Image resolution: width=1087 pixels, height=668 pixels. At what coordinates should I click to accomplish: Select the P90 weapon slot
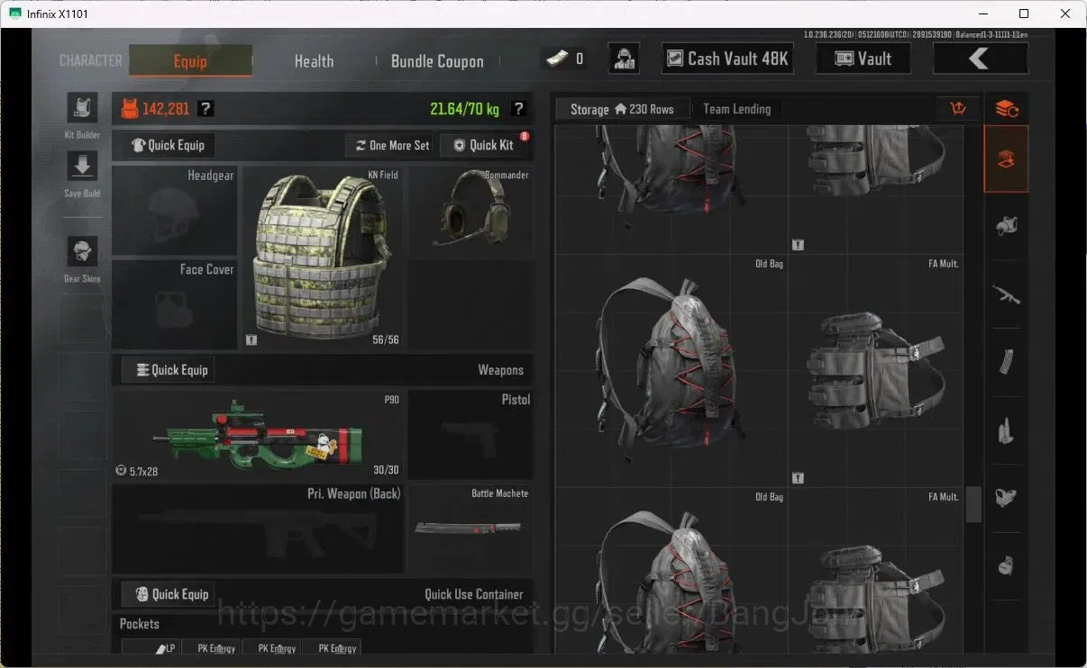click(259, 435)
